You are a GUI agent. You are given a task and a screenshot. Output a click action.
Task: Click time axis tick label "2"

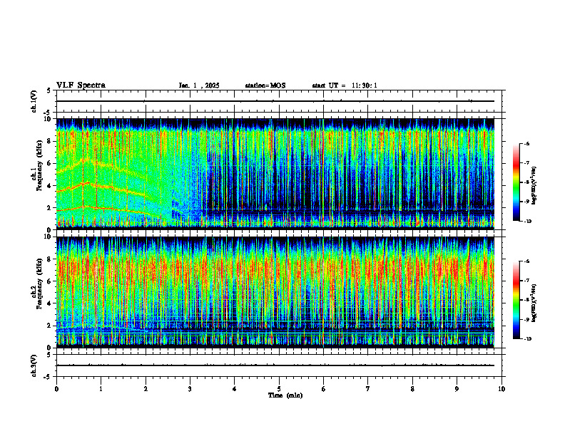click(x=146, y=389)
